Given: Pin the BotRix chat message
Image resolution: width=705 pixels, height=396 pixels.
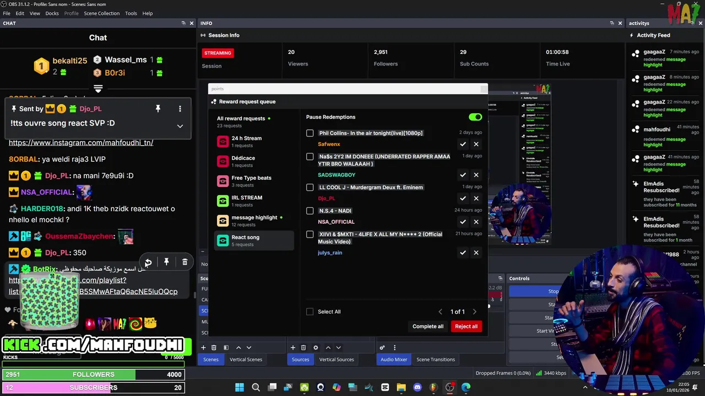Looking at the screenshot, I should (166, 262).
